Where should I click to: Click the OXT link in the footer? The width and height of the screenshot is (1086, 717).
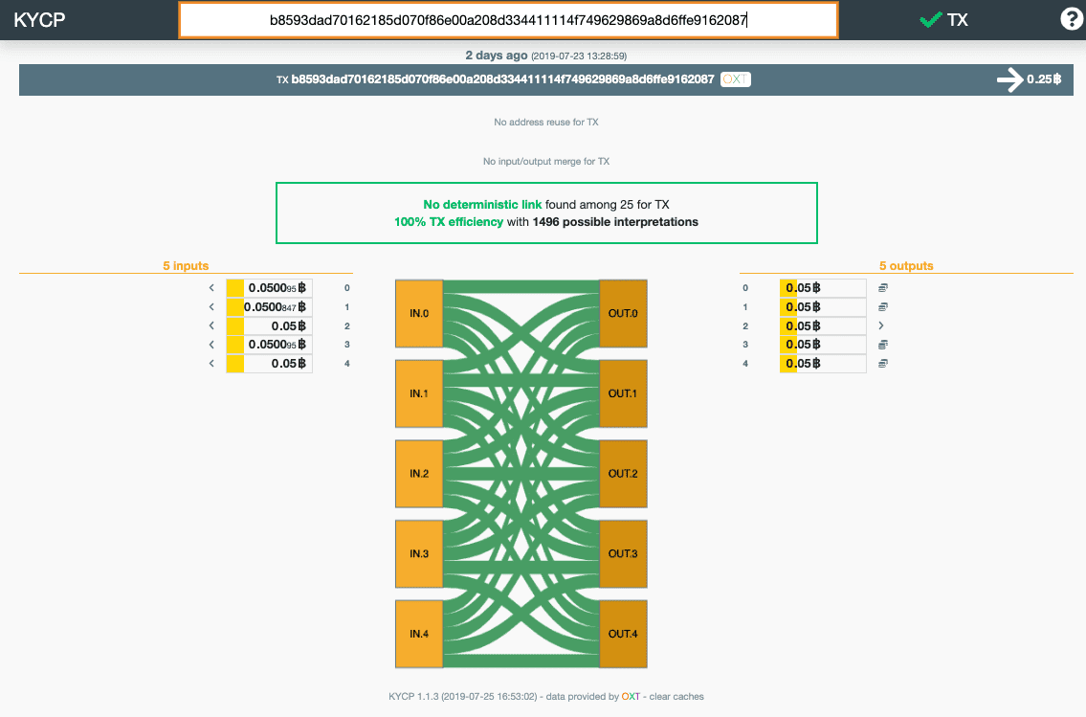click(x=631, y=696)
